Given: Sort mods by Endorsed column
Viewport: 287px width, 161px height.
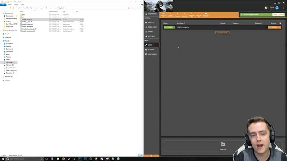Looking at the screenshot, I should (259, 23).
